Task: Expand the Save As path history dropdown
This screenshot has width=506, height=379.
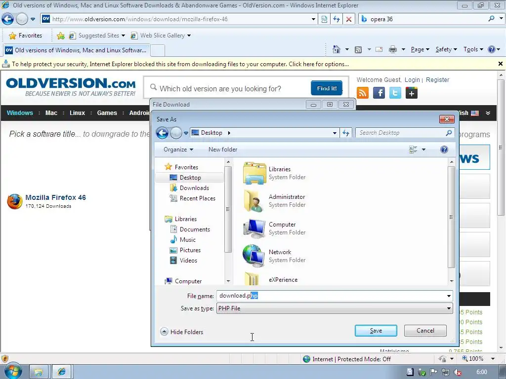Action: click(x=335, y=133)
